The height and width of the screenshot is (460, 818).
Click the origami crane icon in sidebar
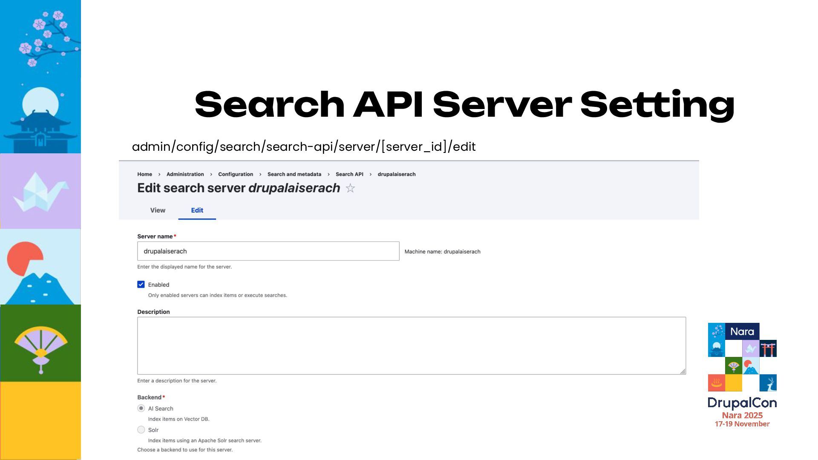click(x=40, y=191)
